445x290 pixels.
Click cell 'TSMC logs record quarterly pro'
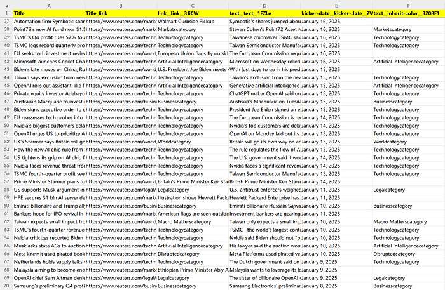tap(49, 45)
